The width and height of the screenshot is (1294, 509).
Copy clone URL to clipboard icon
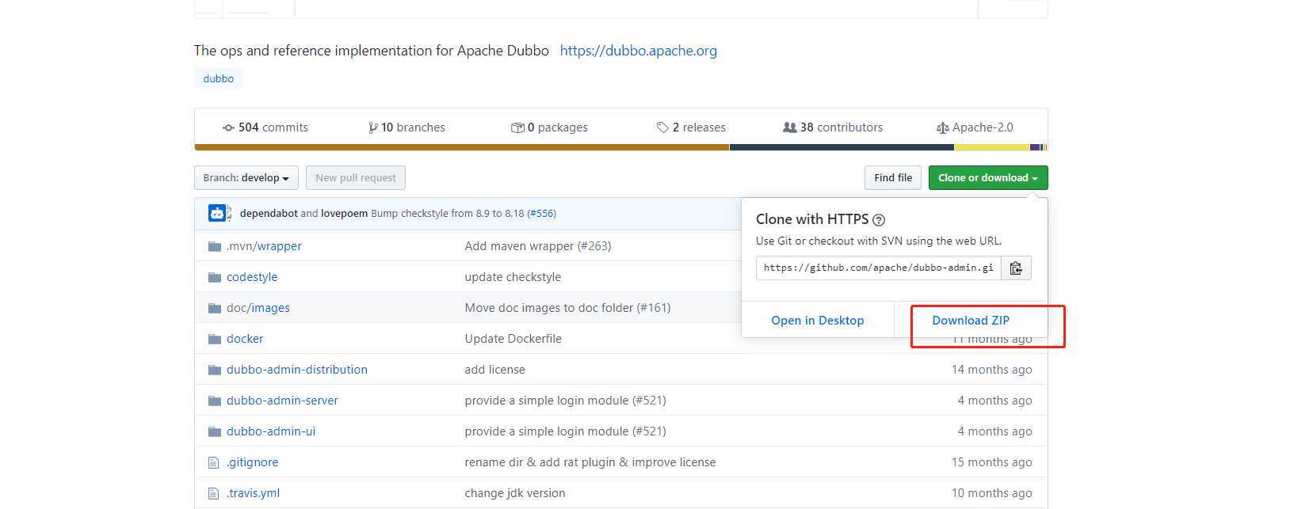point(1016,268)
